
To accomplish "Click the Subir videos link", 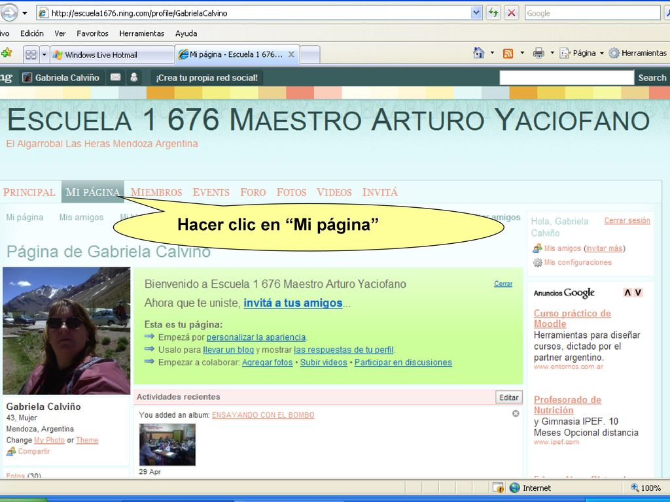I will coord(323,362).
